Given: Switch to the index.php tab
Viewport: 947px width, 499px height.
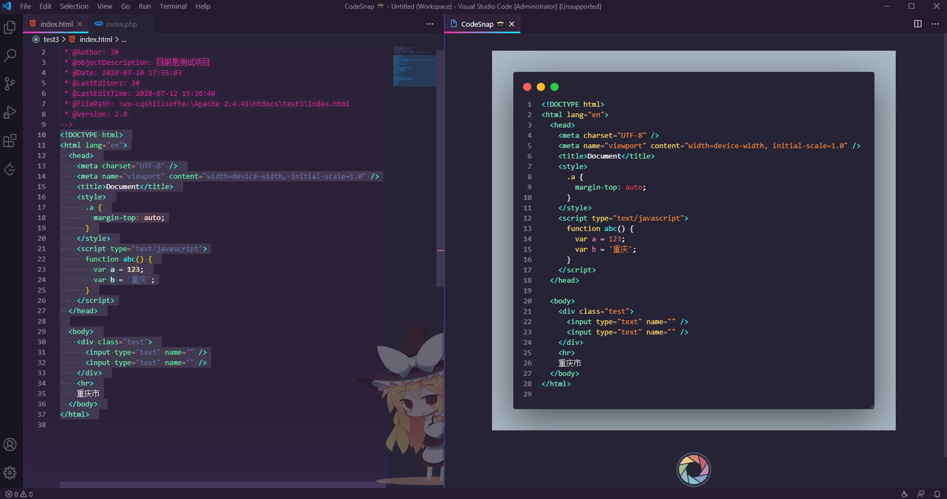Looking at the screenshot, I should (121, 24).
